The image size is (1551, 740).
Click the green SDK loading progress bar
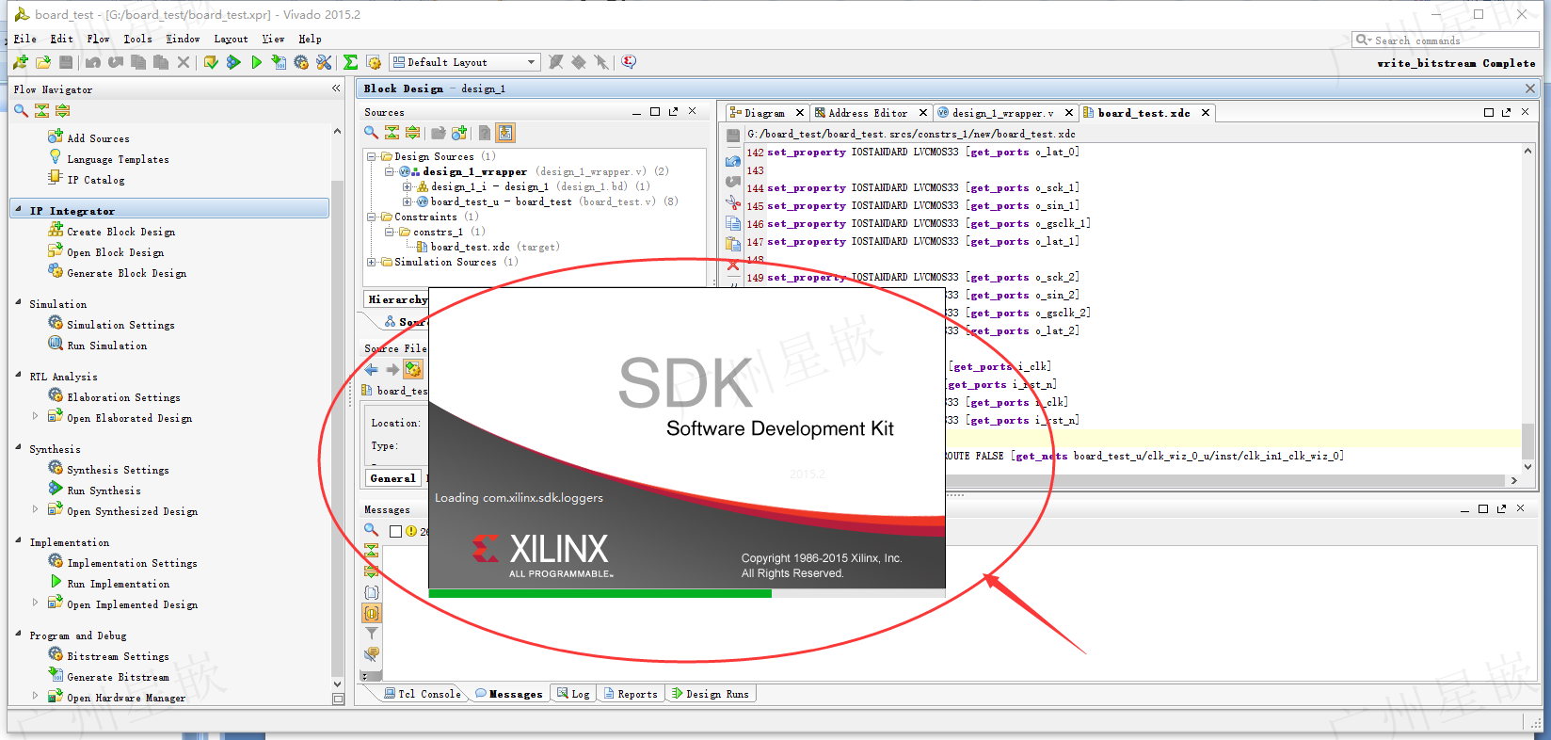tap(600, 593)
